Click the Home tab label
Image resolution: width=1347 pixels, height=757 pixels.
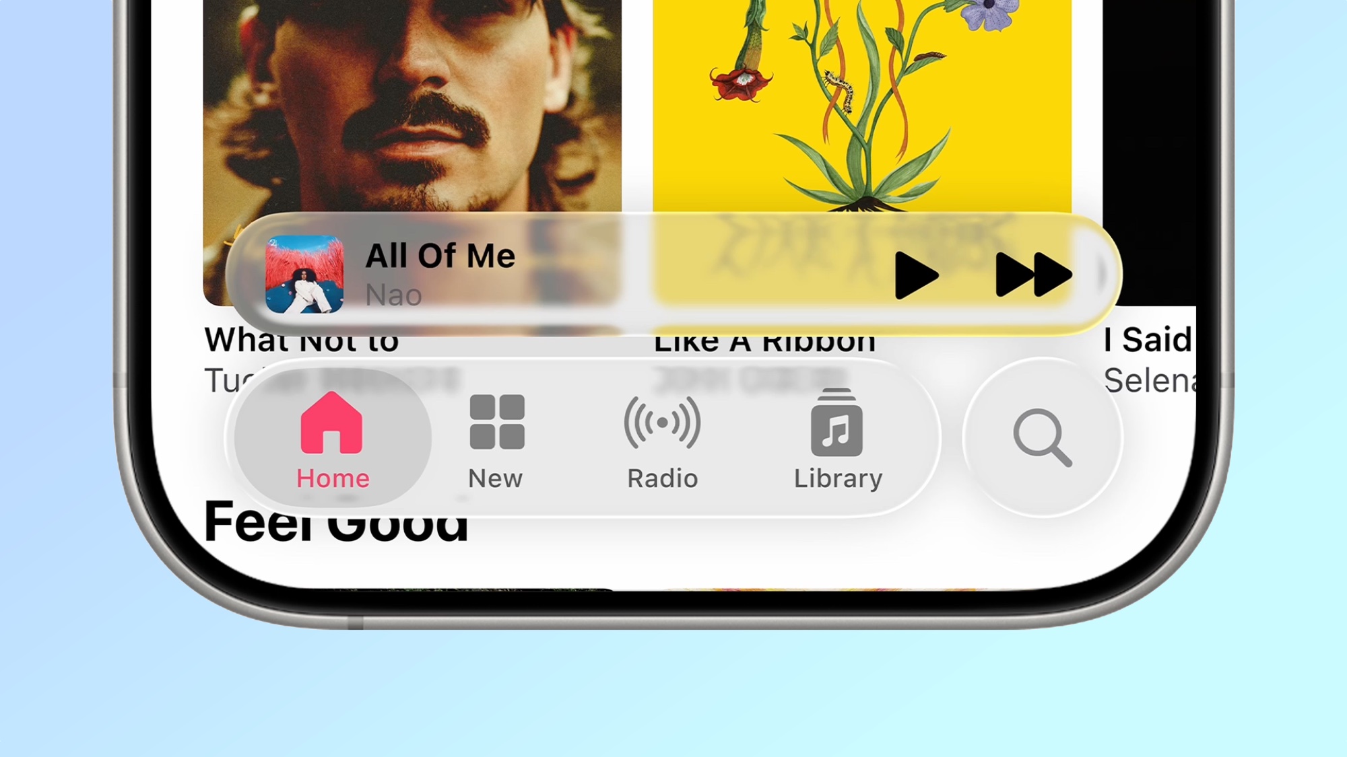pyautogui.click(x=333, y=478)
